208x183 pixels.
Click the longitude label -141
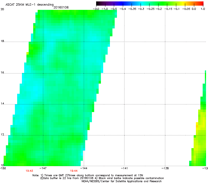click(125, 168)
